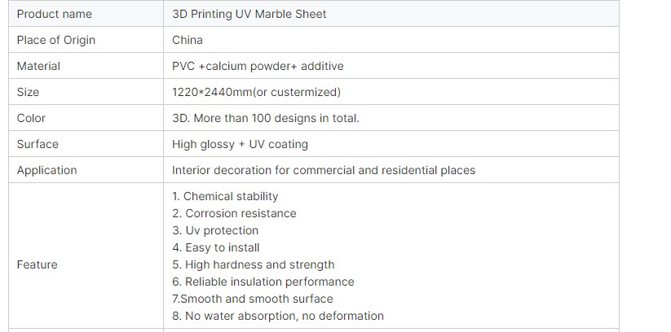Click the 'Color' row label
Image resolution: width=671 pixels, height=332 pixels.
point(31,118)
